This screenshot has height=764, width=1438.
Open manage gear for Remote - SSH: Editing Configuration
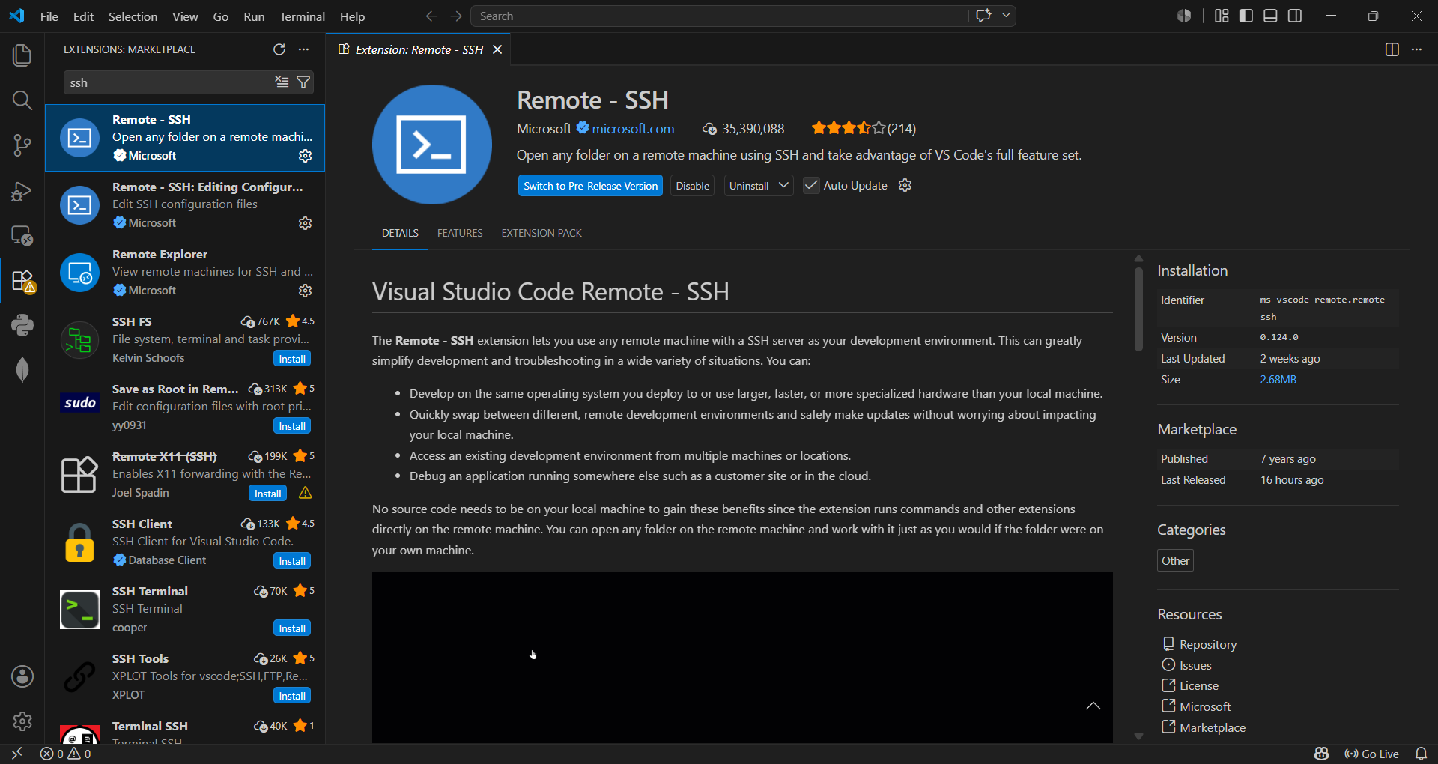[305, 223]
